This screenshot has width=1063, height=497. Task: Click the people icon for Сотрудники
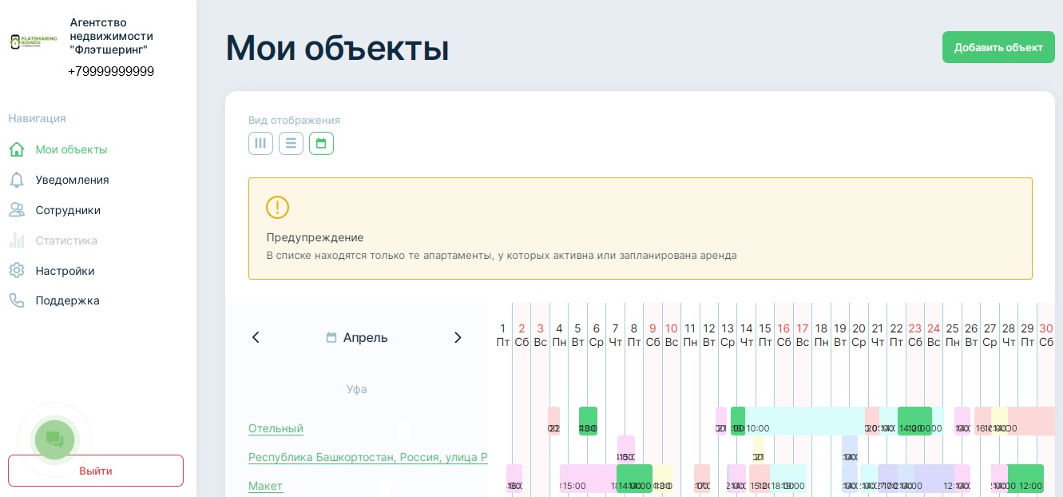click(17, 210)
